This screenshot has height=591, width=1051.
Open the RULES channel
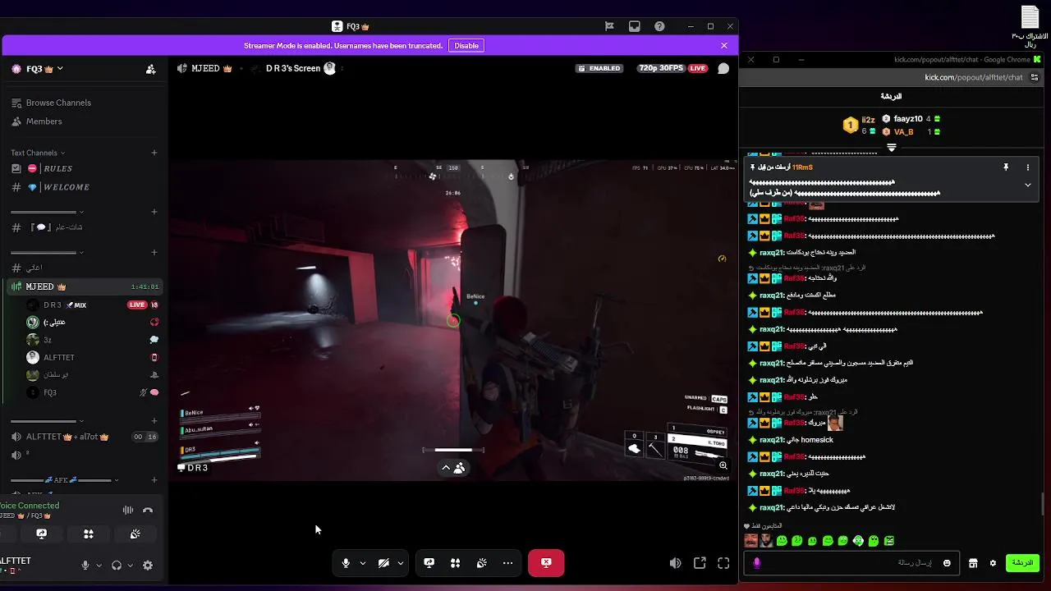[57, 168]
